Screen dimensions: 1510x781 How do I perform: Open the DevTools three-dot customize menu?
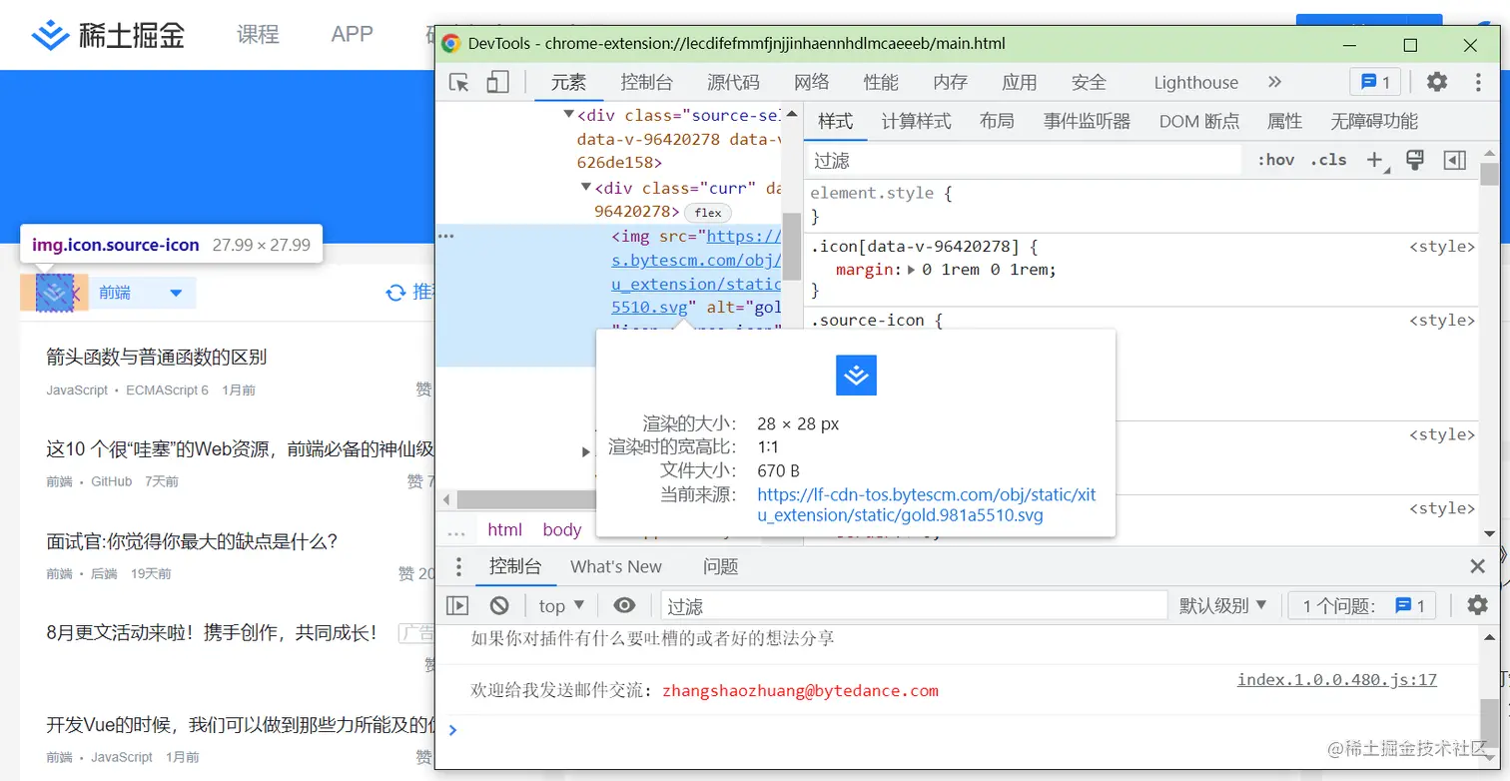coord(1478,82)
